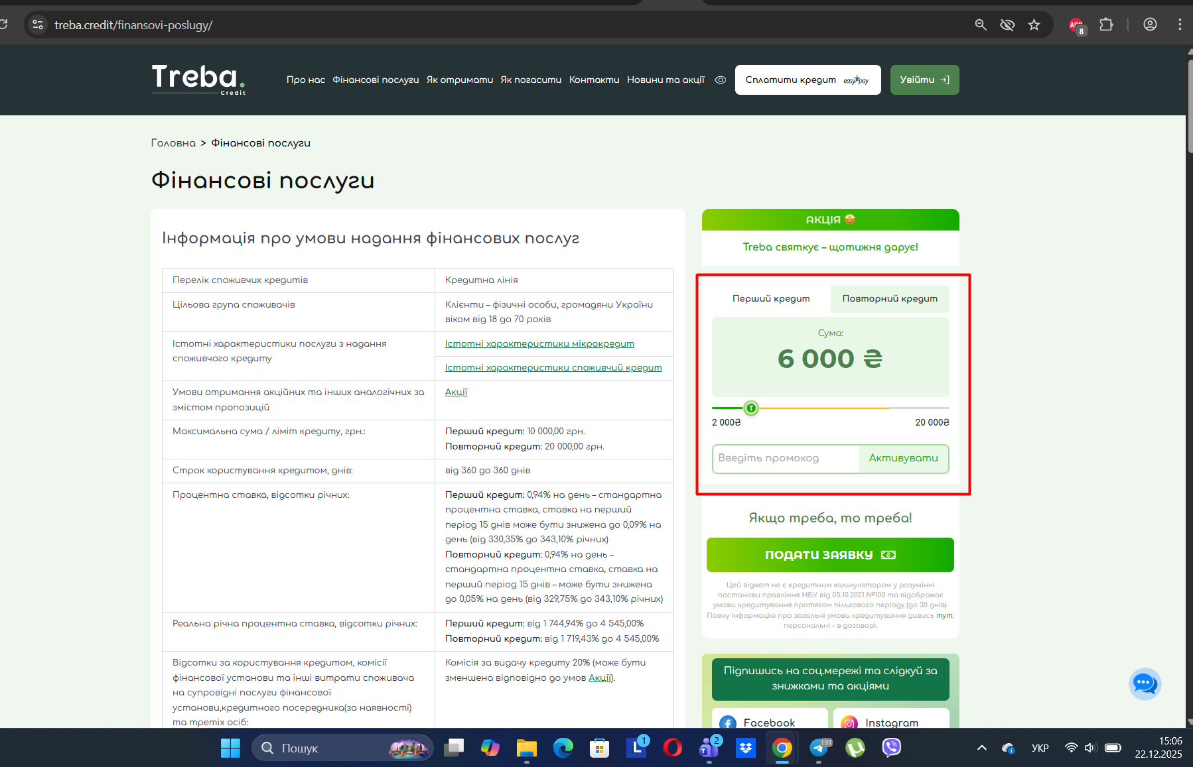This screenshot has height=767, width=1193.
Task: Launch Copilot from the taskbar
Action: (490, 748)
